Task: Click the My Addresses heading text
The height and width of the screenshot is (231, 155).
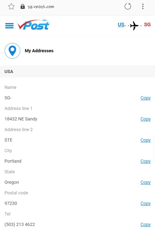Action: [39, 51]
